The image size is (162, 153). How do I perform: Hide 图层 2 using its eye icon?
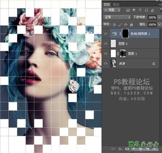(106, 44)
